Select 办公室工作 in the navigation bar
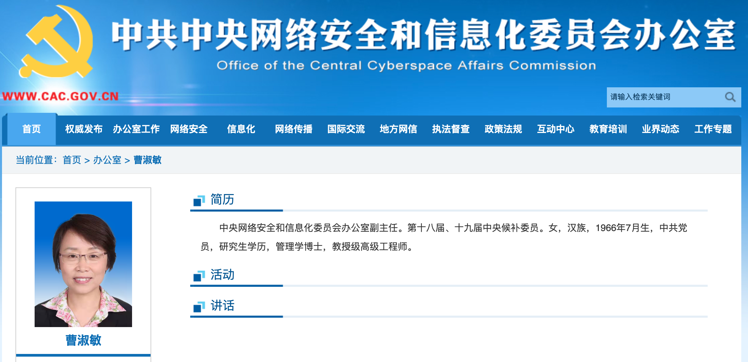Viewport: 748px width, 362px height. [136, 129]
